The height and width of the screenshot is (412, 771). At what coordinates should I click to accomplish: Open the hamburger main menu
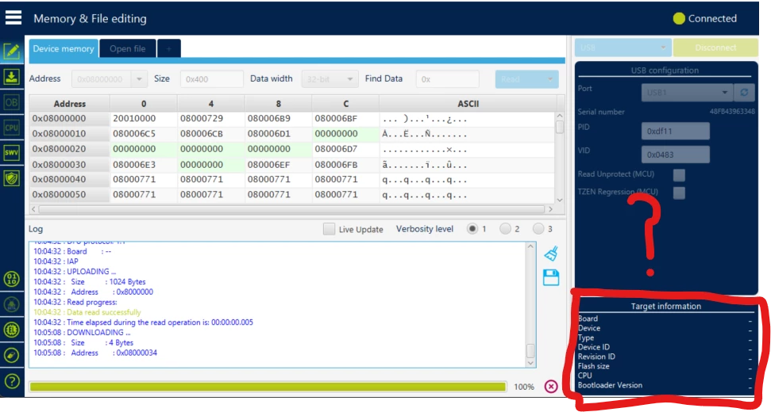13,17
